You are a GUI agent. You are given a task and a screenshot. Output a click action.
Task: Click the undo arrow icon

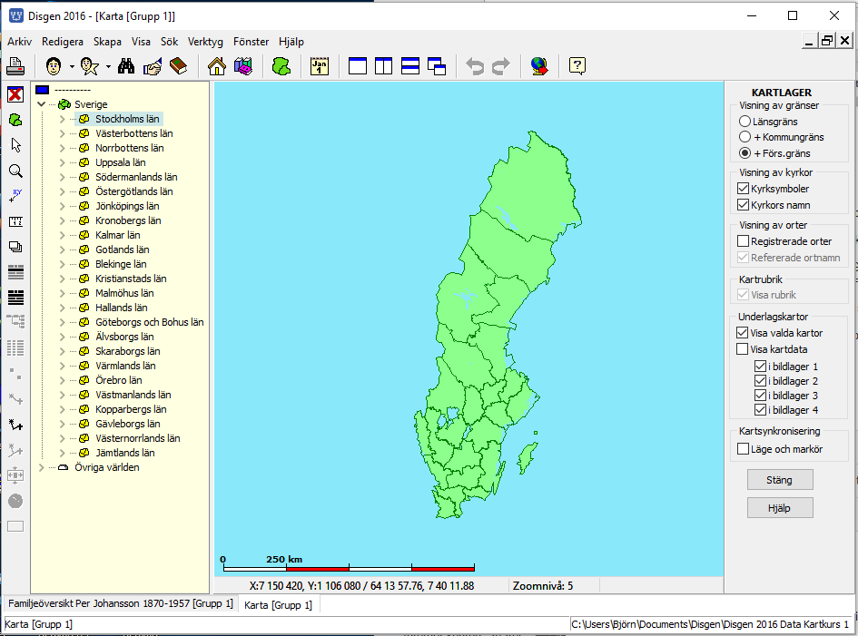point(475,66)
